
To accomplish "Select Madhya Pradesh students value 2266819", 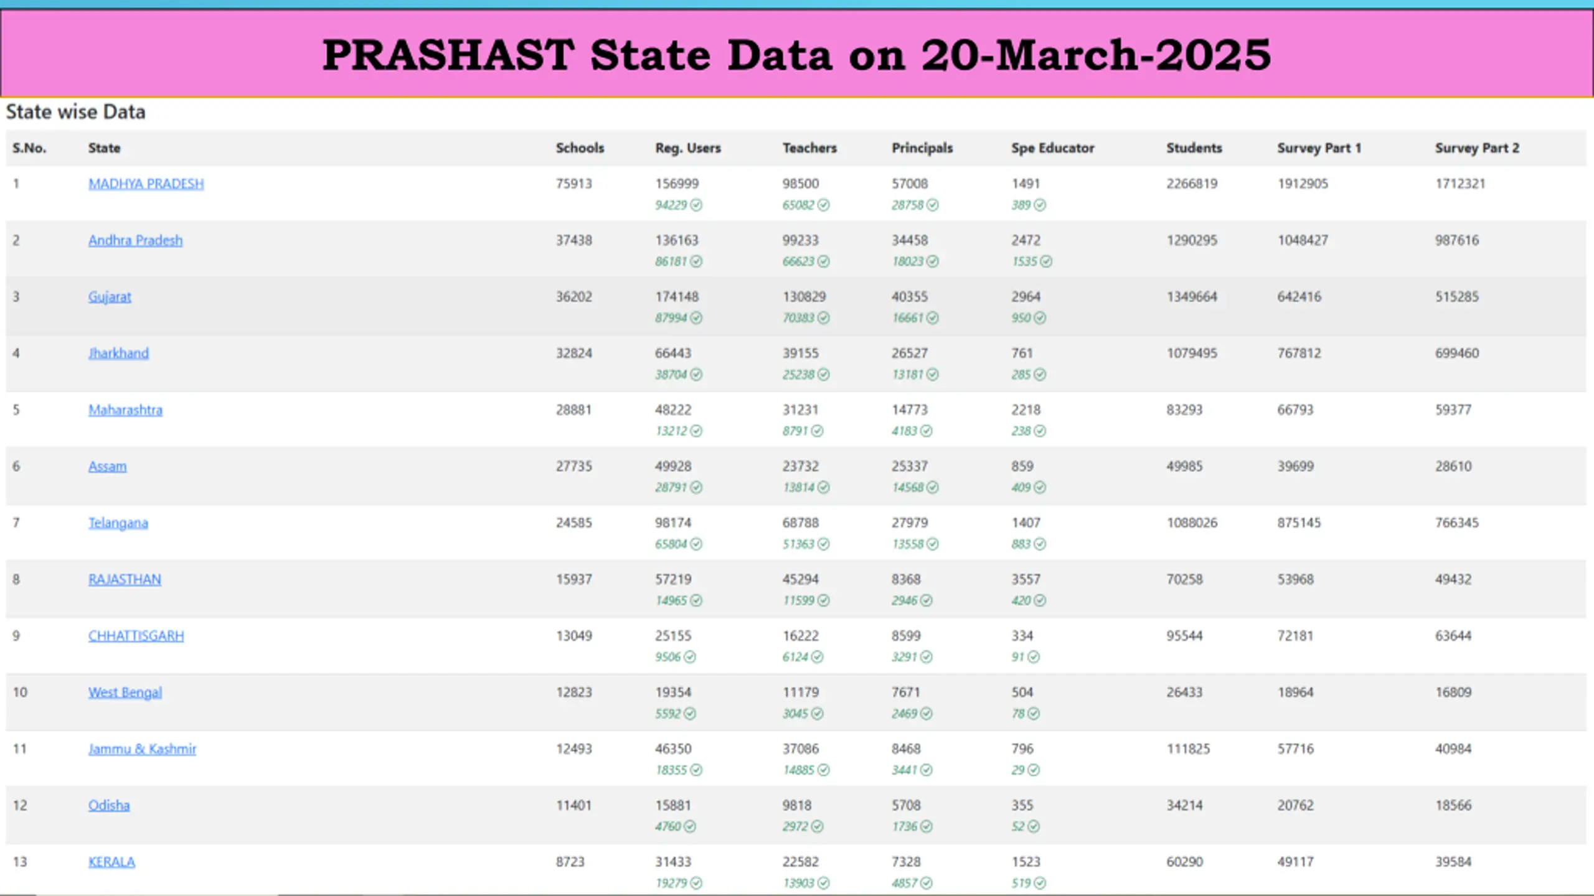I will pos(1192,184).
